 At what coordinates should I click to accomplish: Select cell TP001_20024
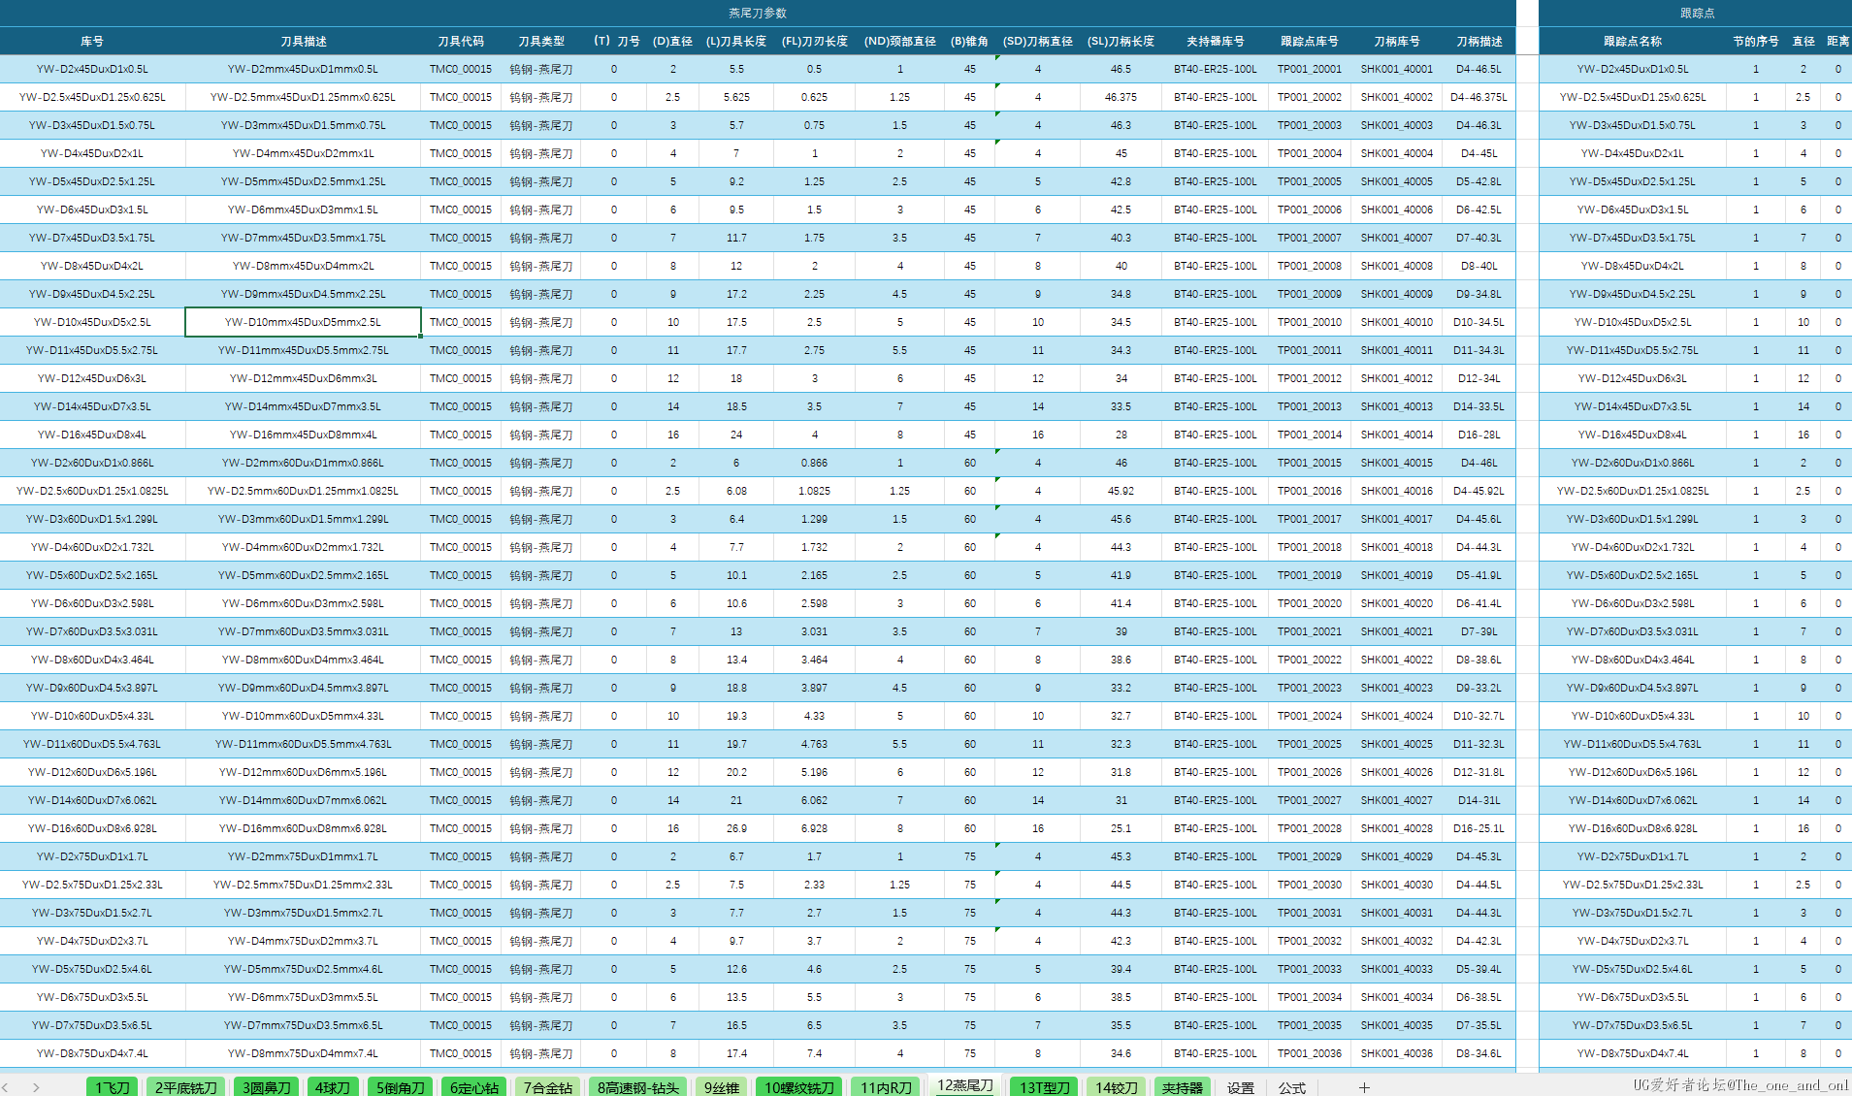(x=1310, y=716)
